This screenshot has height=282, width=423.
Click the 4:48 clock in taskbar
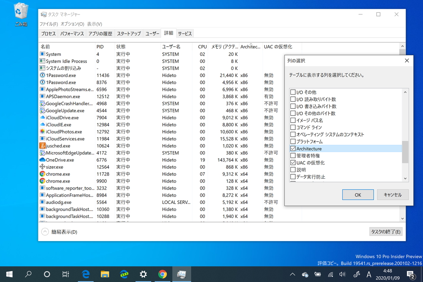[x=387, y=271]
